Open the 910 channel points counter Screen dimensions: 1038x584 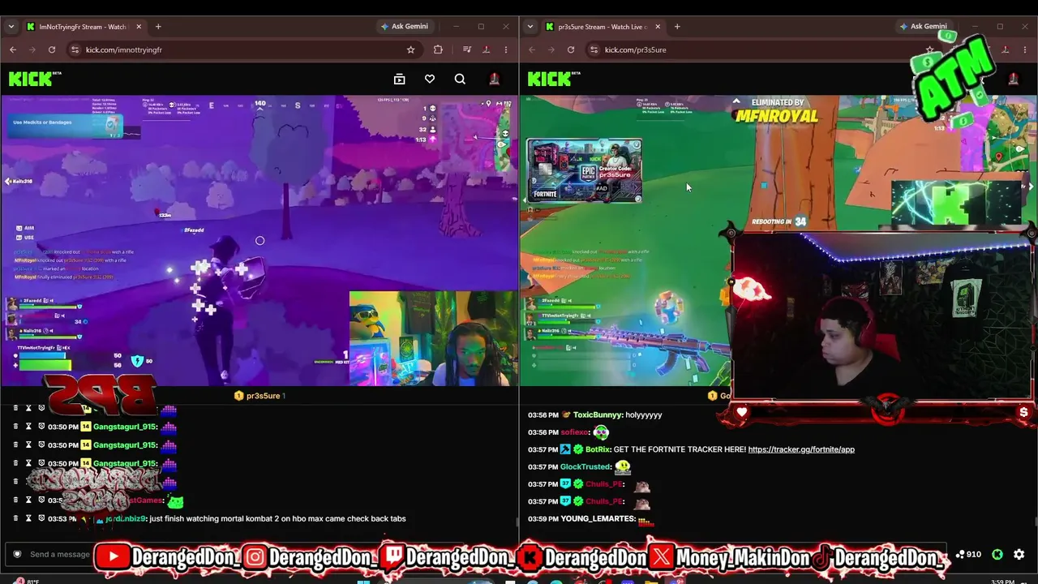coord(968,555)
